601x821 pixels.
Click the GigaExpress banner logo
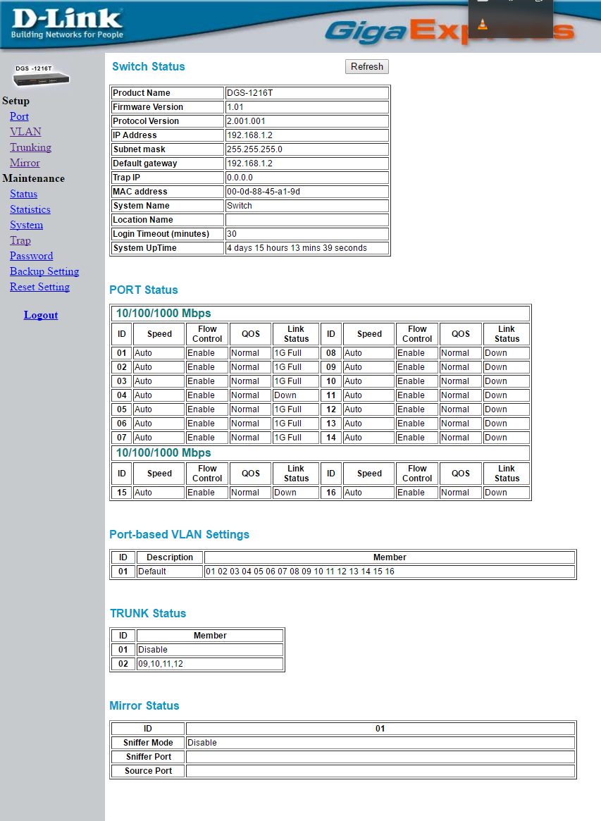coord(450,30)
